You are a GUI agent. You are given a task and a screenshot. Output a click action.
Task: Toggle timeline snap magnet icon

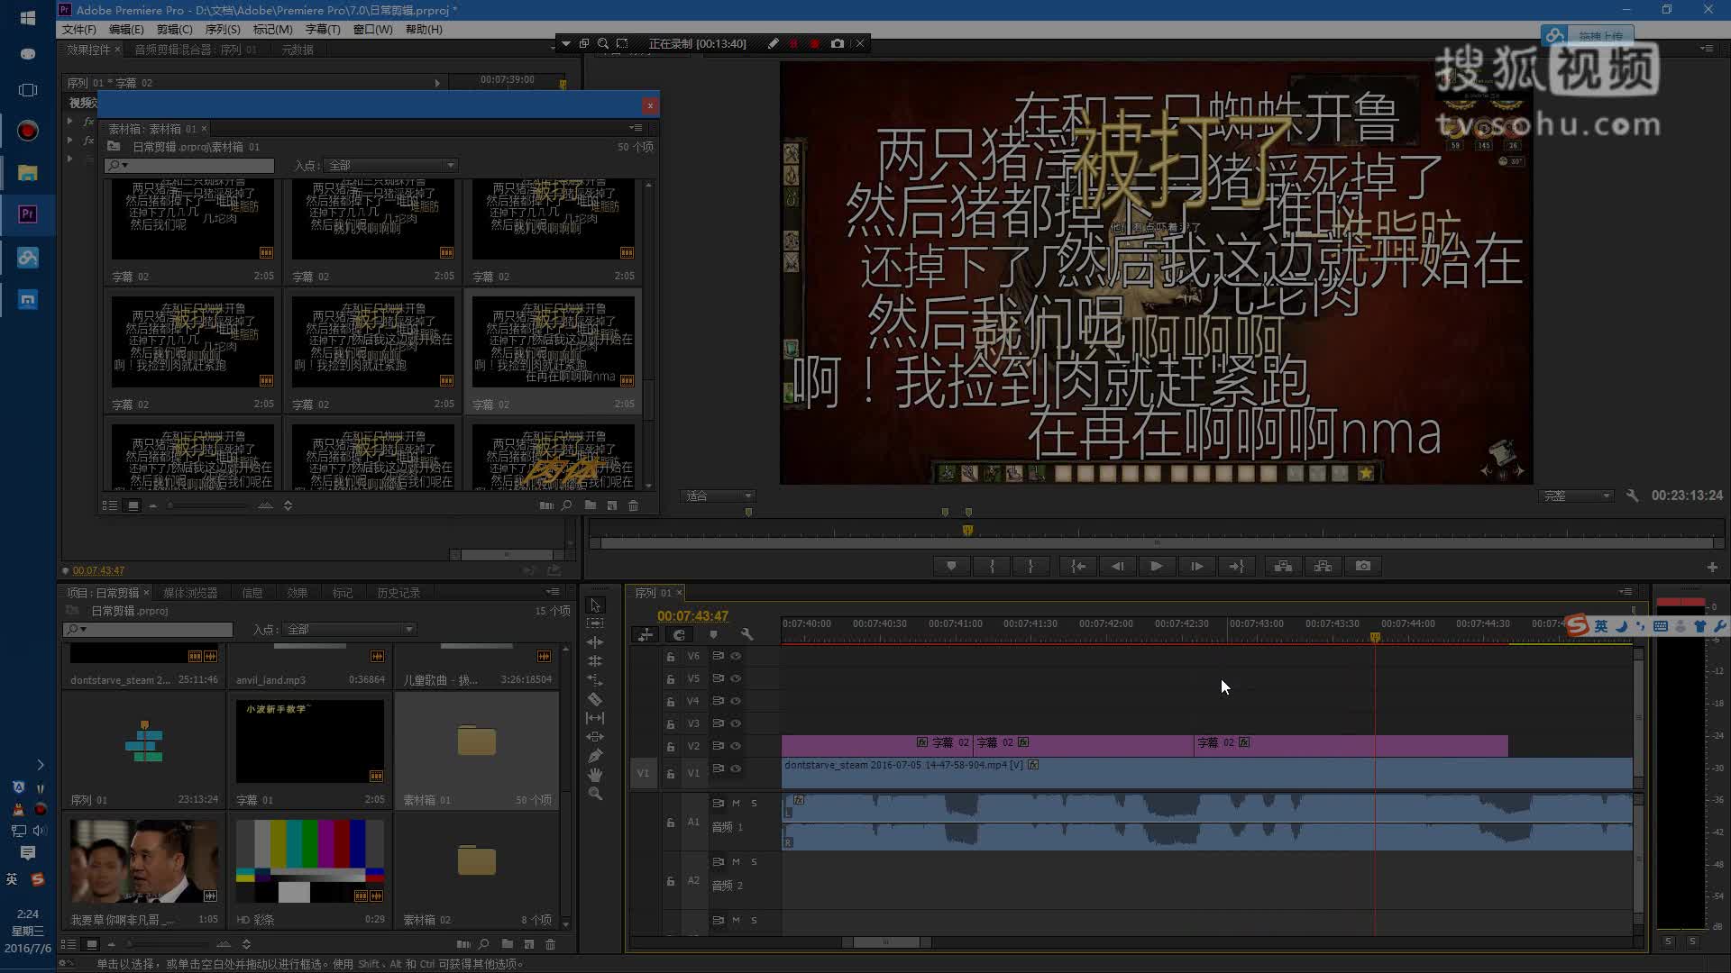(x=680, y=635)
